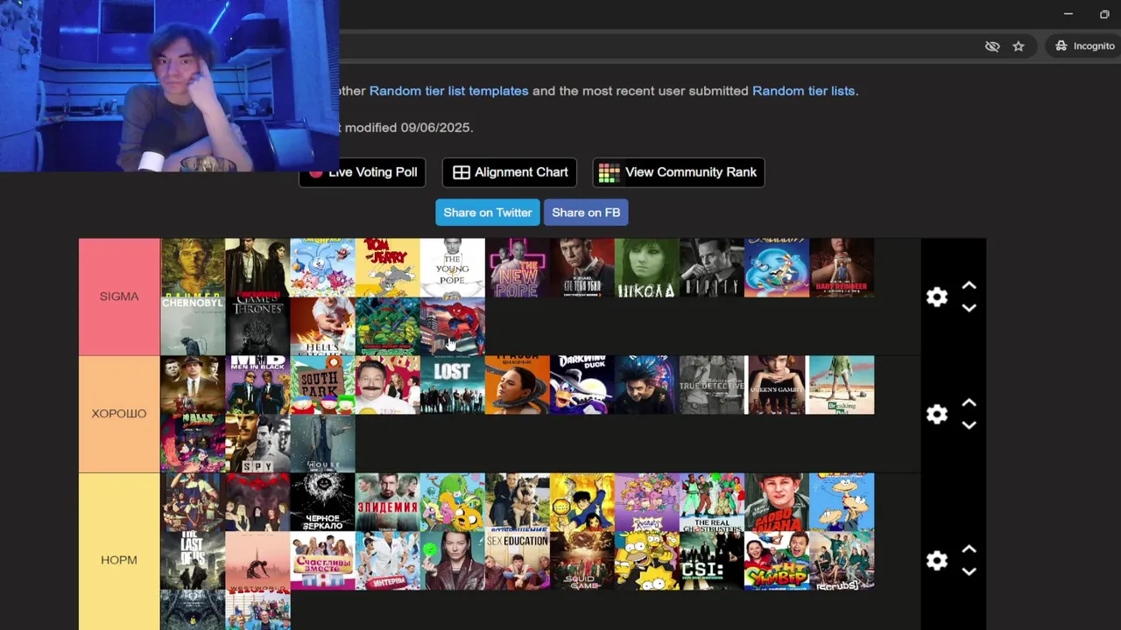Select The New Pope thumbnail

click(518, 268)
